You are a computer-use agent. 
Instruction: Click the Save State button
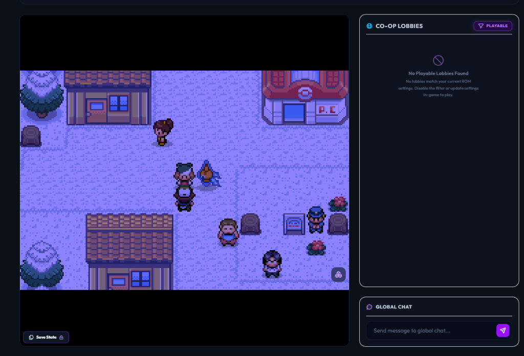[x=46, y=337]
